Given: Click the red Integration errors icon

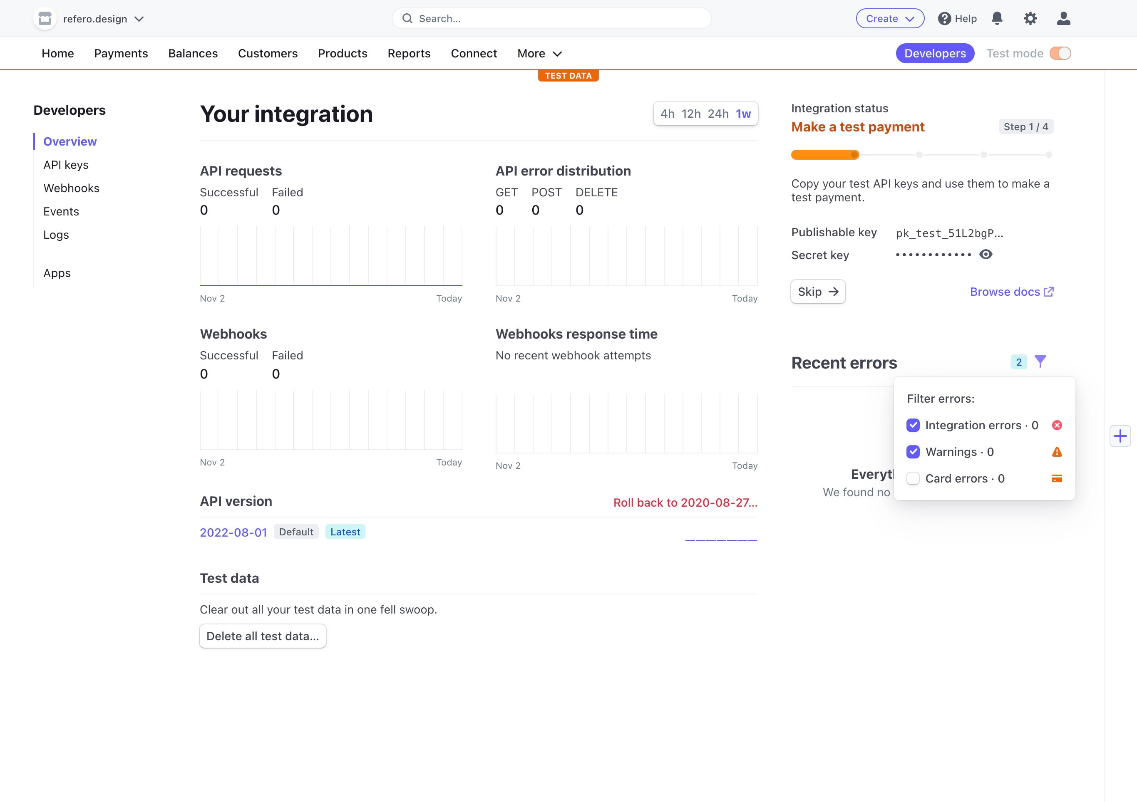Looking at the screenshot, I should 1057,425.
